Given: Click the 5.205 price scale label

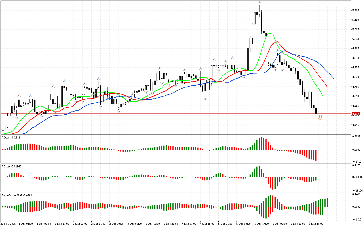Looking at the screenshot, I should [x=355, y=10].
